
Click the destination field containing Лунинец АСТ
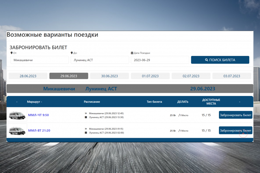pyautogui.click(x=100, y=60)
